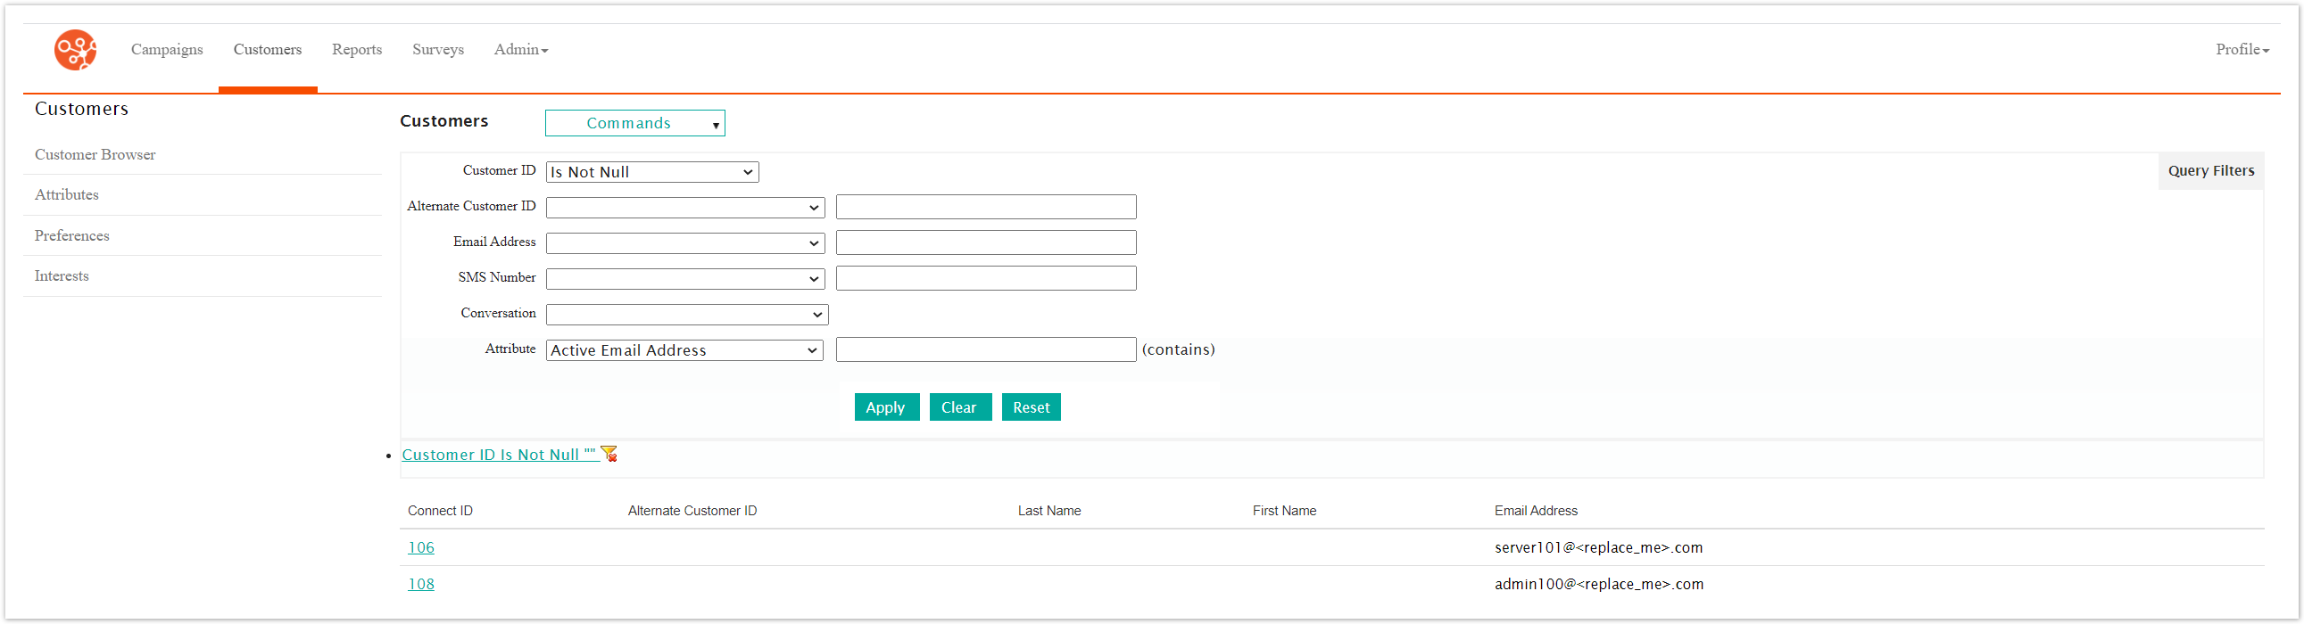Viewport: 2304px width, 624px height.
Task: Open Preferences in the sidebar
Action: pos(71,236)
